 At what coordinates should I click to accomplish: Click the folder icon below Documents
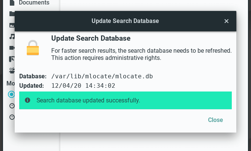[12, 14]
